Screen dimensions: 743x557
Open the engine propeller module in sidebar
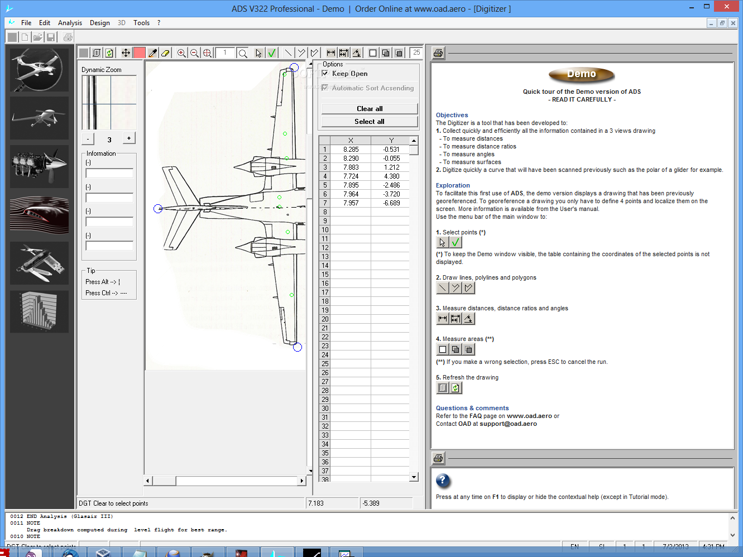[x=39, y=166]
